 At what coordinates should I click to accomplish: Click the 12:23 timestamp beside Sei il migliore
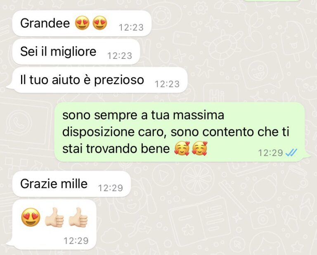[120, 56]
